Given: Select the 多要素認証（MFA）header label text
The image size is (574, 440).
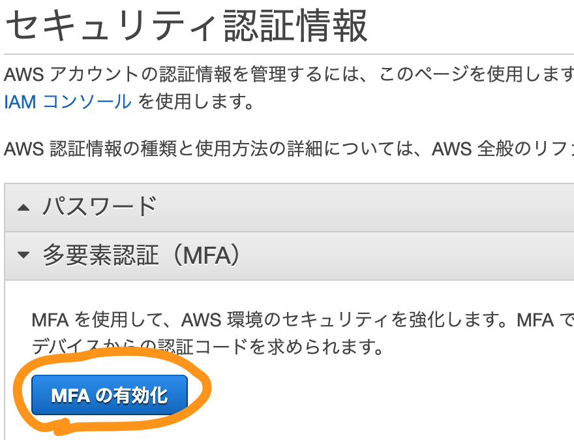Looking at the screenshot, I should pos(142,255).
